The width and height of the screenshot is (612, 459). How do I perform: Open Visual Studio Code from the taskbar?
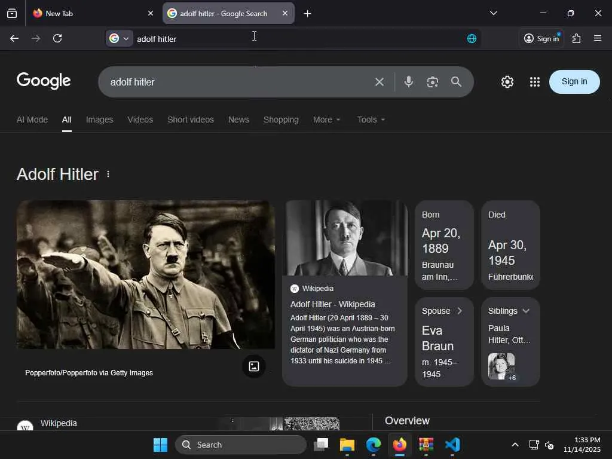tap(452, 445)
